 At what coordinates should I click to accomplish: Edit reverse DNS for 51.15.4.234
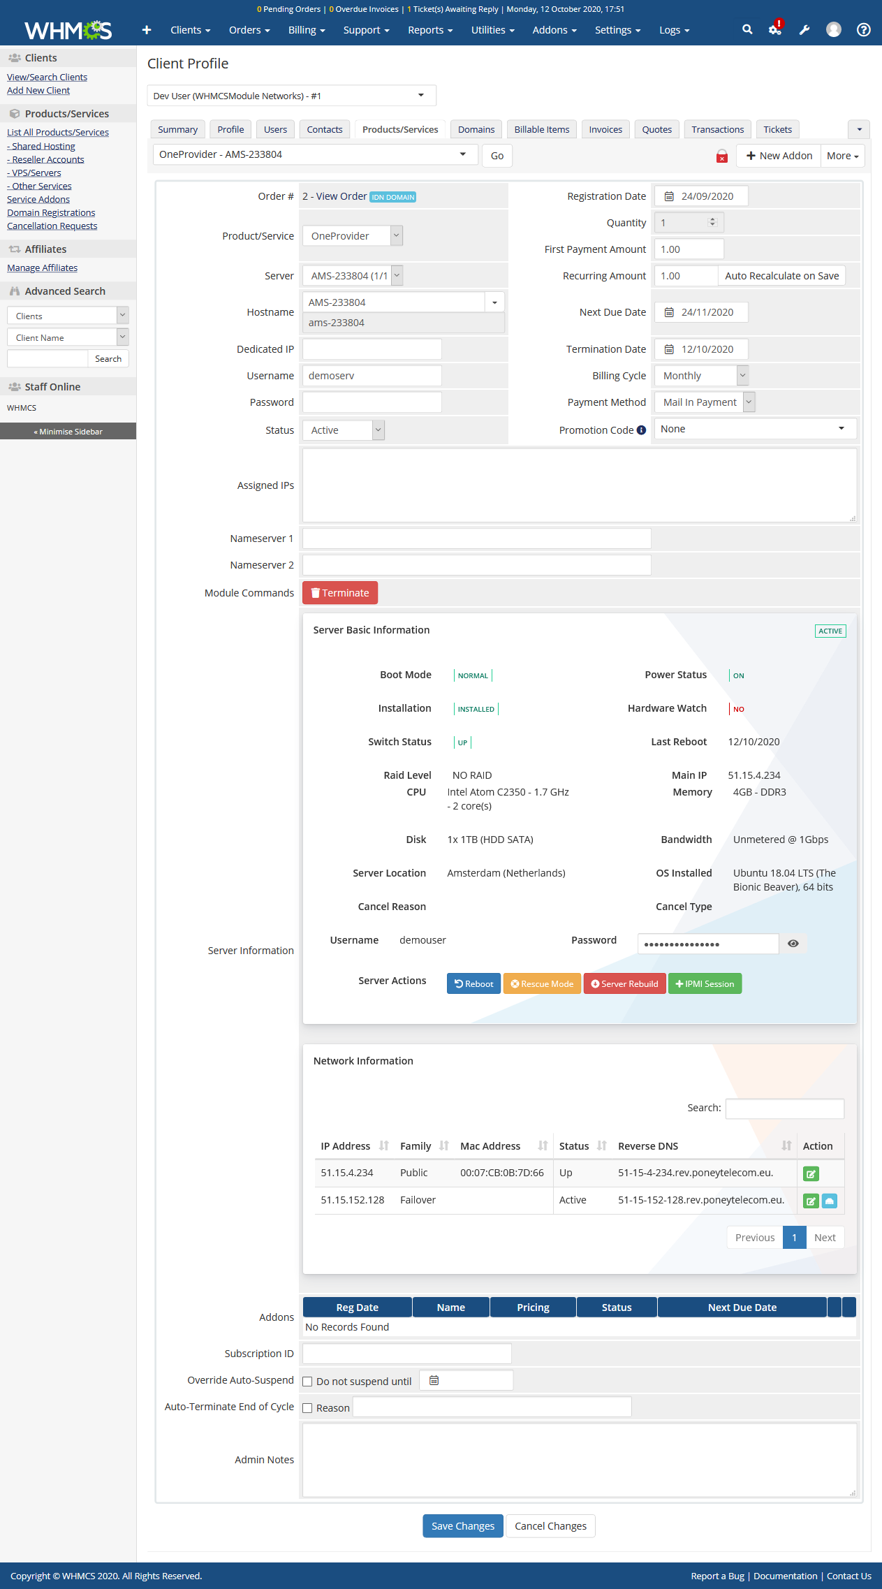[x=811, y=1174]
